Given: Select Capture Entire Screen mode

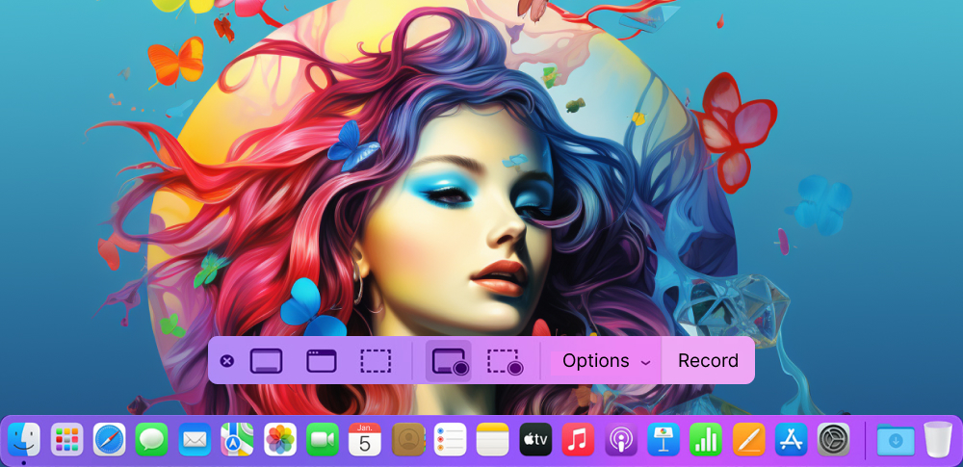Looking at the screenshot, I should click(266, 361).
